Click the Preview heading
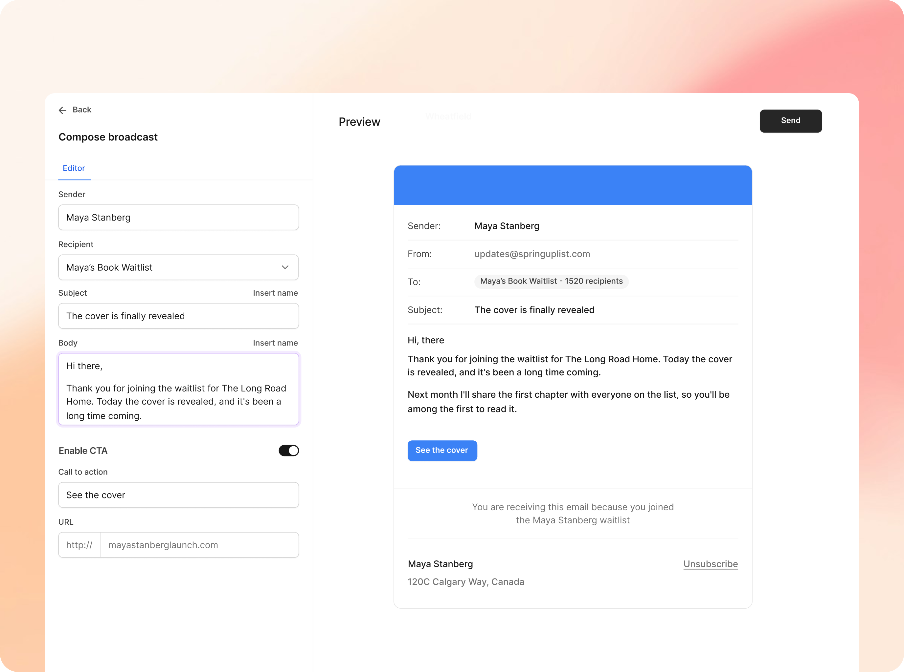Screen dimensions: 904x672 point(360,122)
